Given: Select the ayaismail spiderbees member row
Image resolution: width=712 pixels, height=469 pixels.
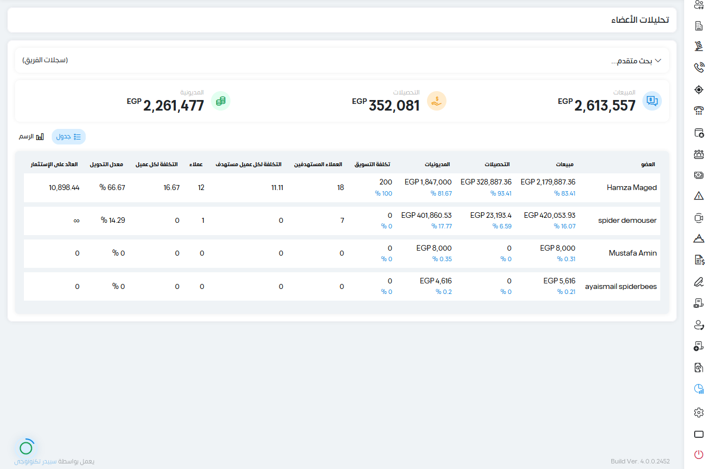Looking at the screenshot, I should 342,287.
